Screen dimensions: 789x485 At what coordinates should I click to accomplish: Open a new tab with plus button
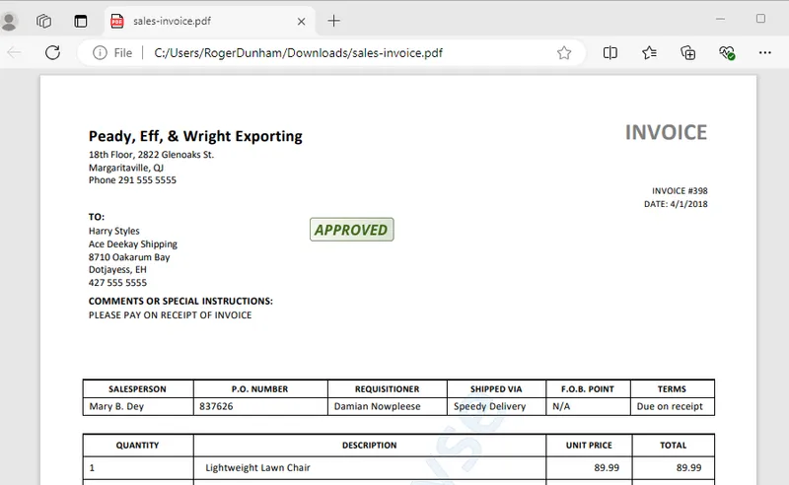pyautogui.click(x=333, y=21)
